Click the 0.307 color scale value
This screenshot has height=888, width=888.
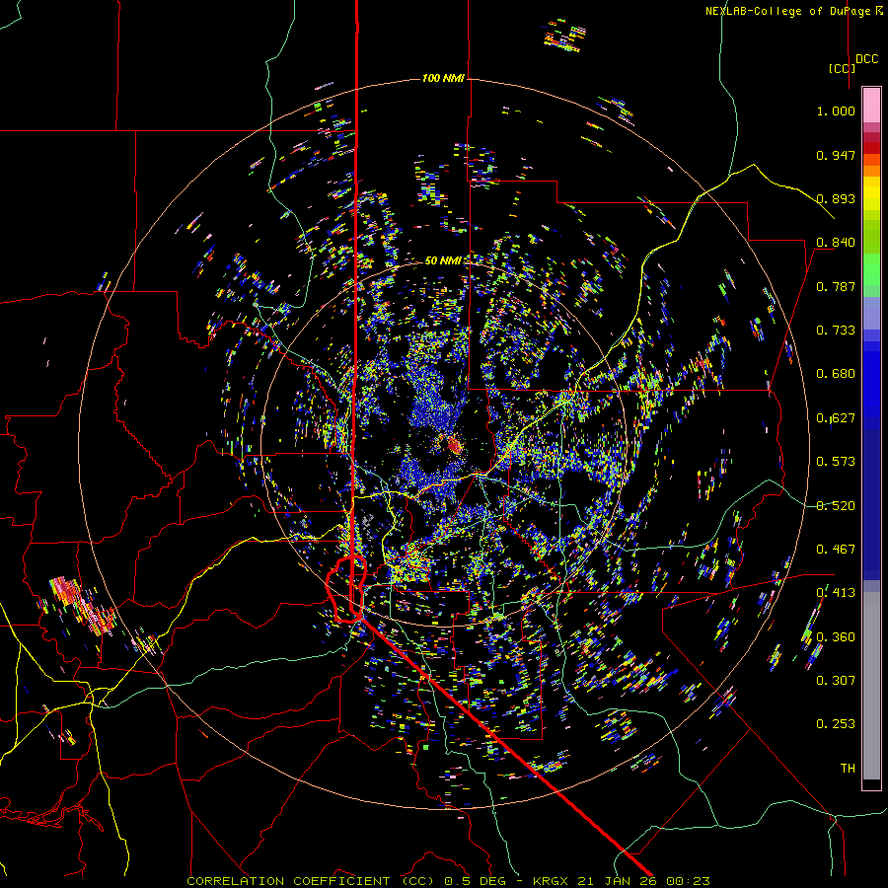point(836,680)
